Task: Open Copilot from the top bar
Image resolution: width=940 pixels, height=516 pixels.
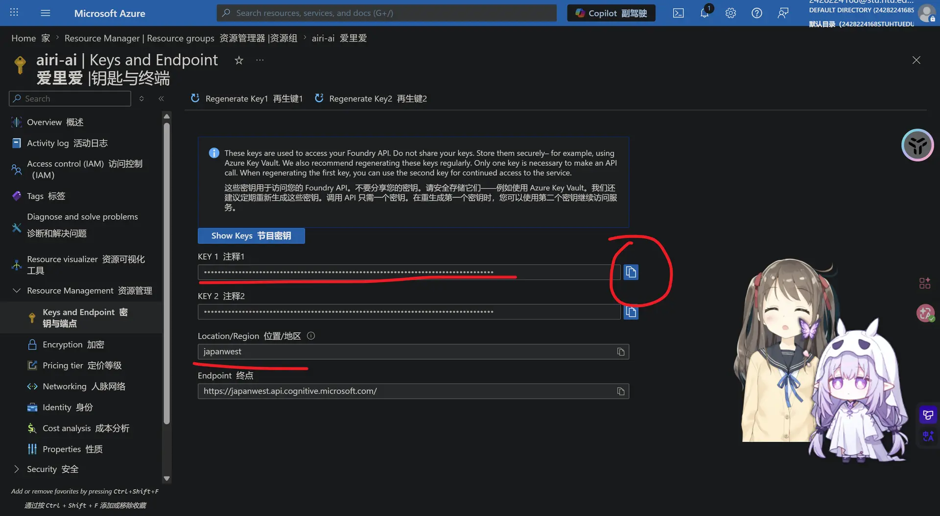Action: coord(611,13)
